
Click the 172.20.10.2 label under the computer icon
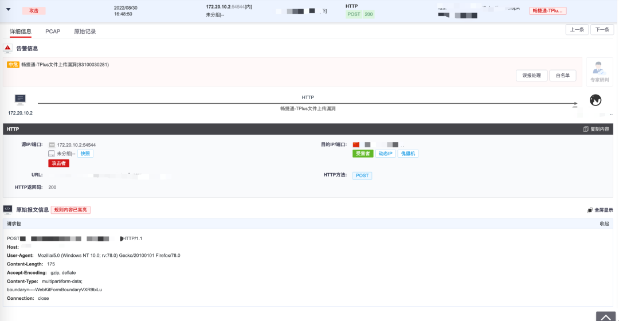pos(20,113)
